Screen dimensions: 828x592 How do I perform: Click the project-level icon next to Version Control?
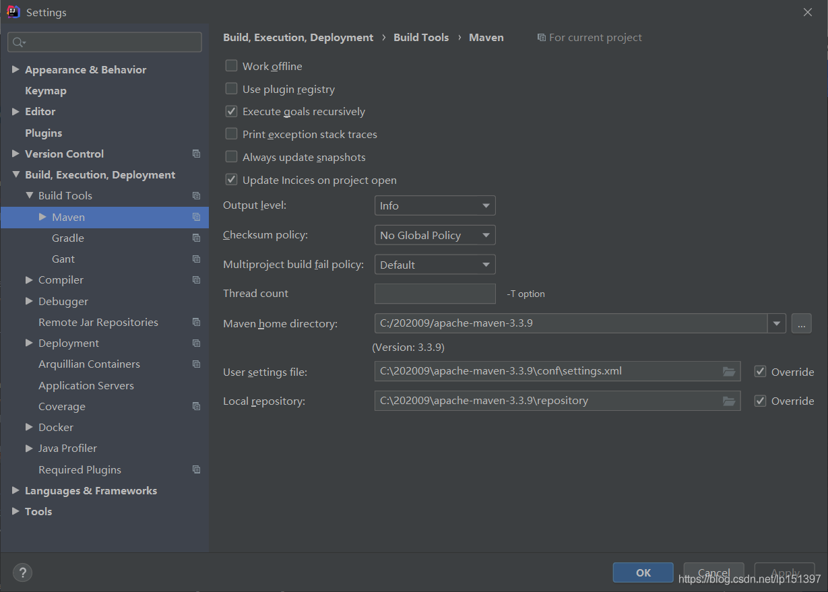pyautogui.click(x=196, y=154)
